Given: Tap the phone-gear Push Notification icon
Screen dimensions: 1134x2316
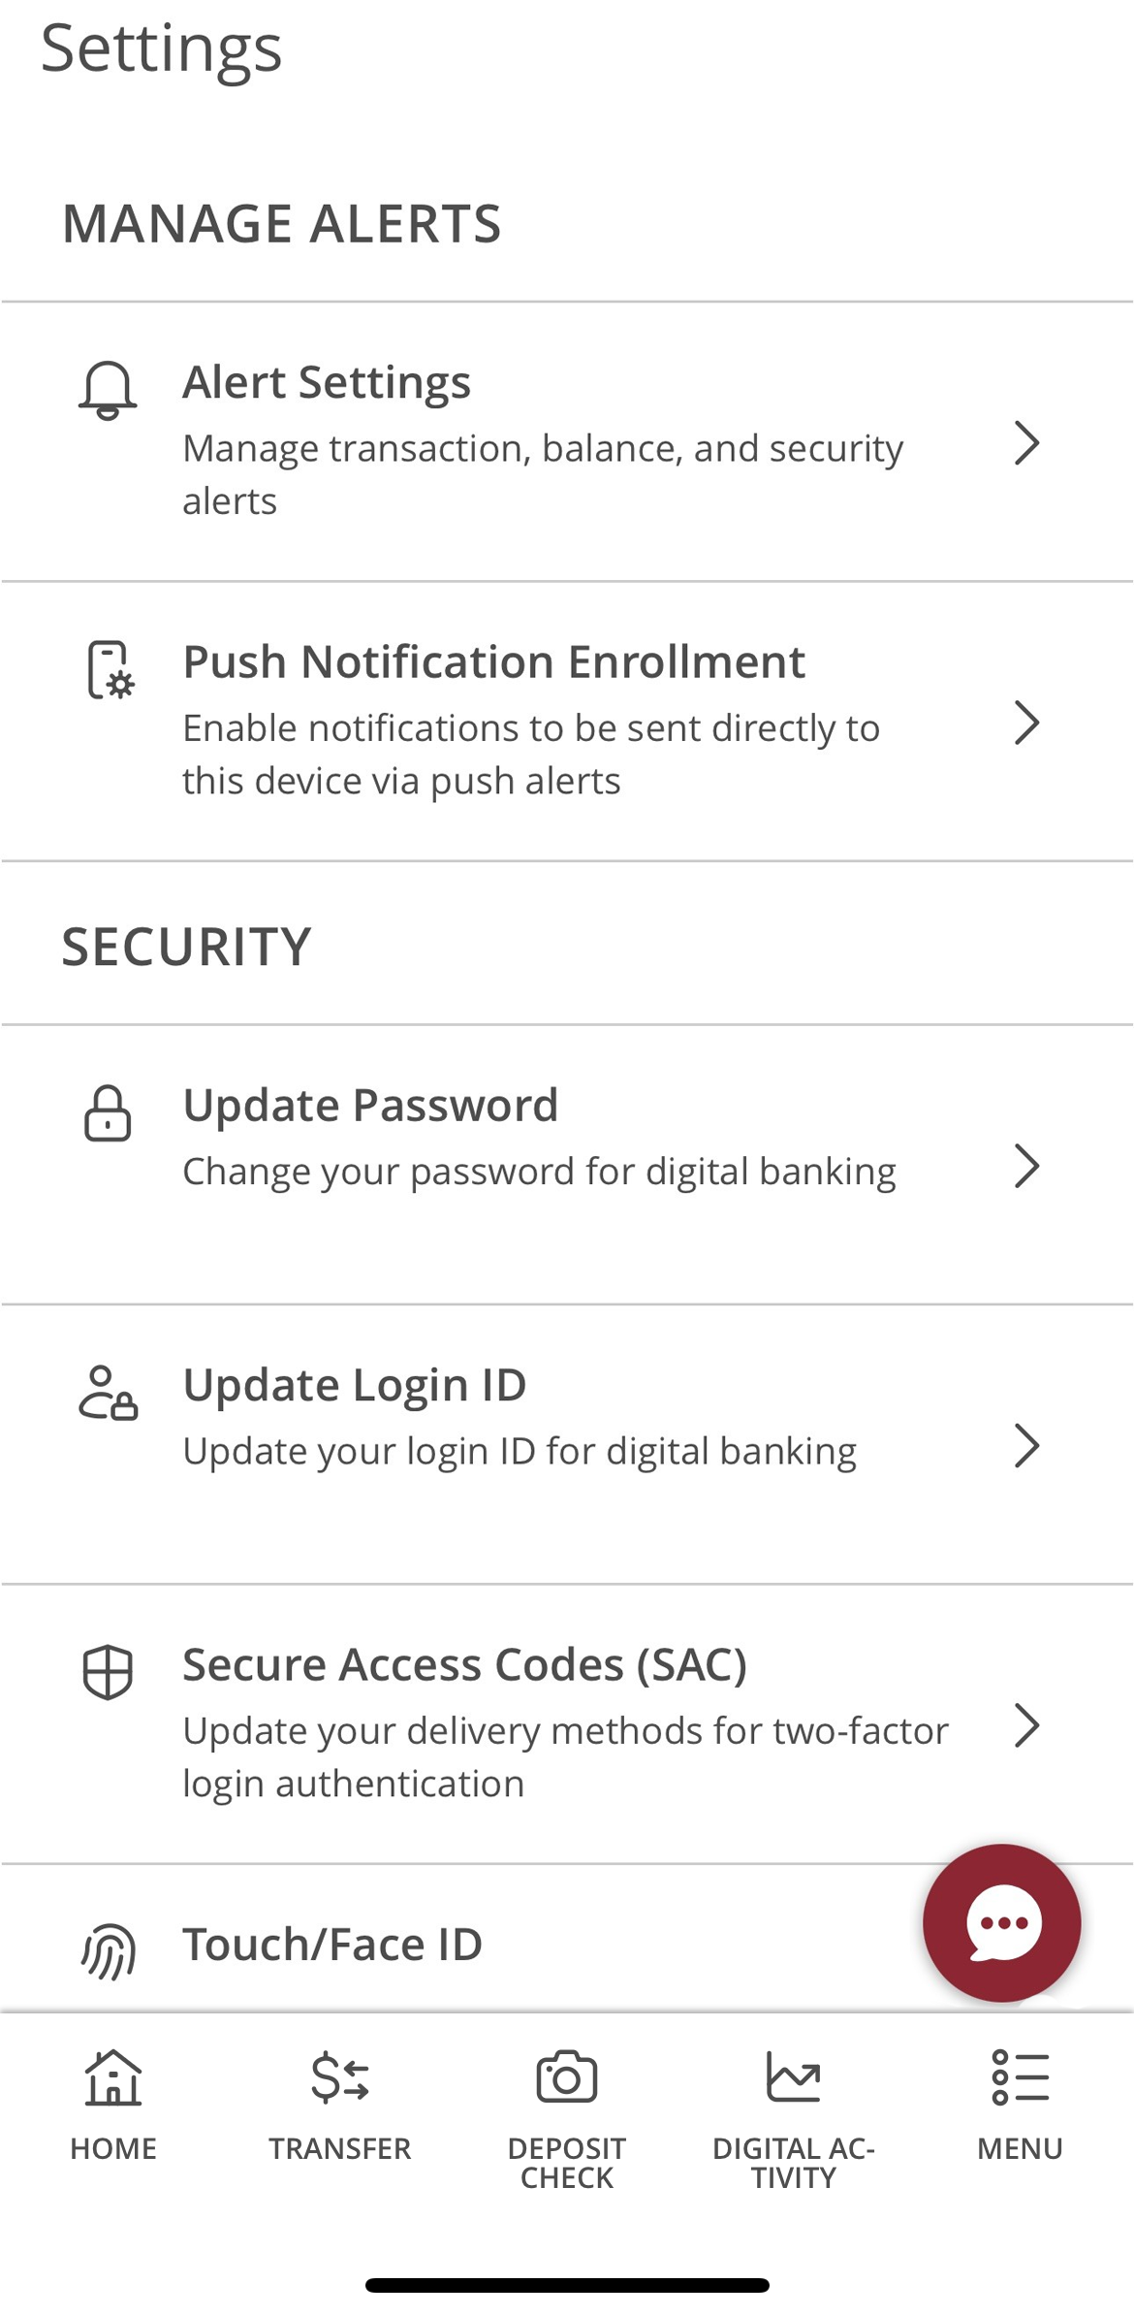Looking at the screenshot, I should coord(110,670).
